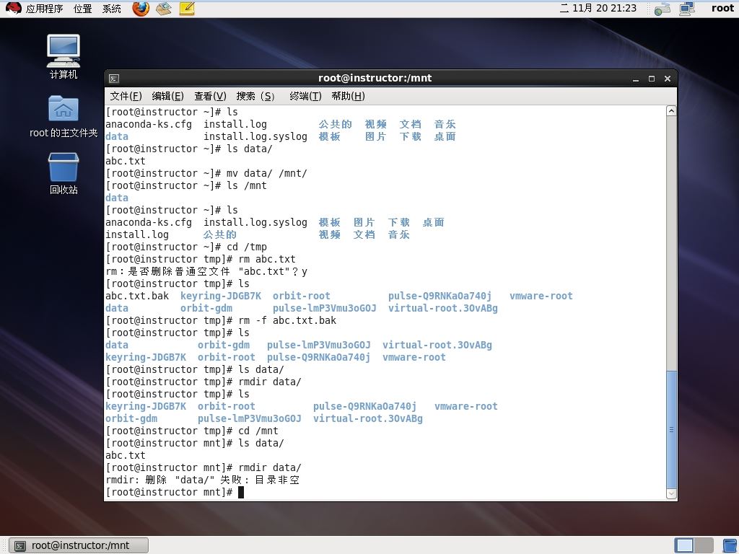Click the date and time clock
The image size is (739, 554).
598,9
